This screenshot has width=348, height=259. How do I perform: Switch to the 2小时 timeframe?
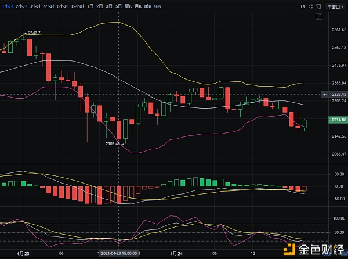(x=21, y=6)
